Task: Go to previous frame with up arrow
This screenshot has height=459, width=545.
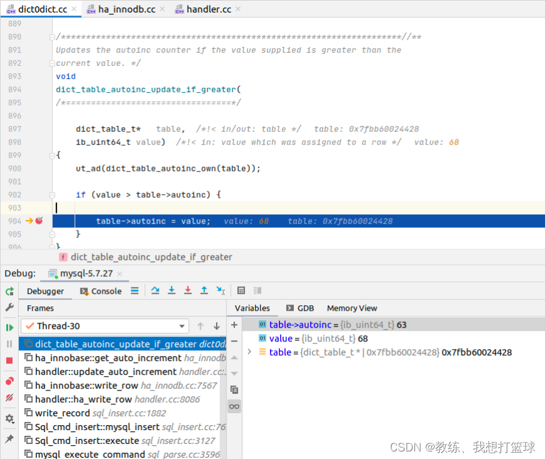Action: (x=200, y=327)
